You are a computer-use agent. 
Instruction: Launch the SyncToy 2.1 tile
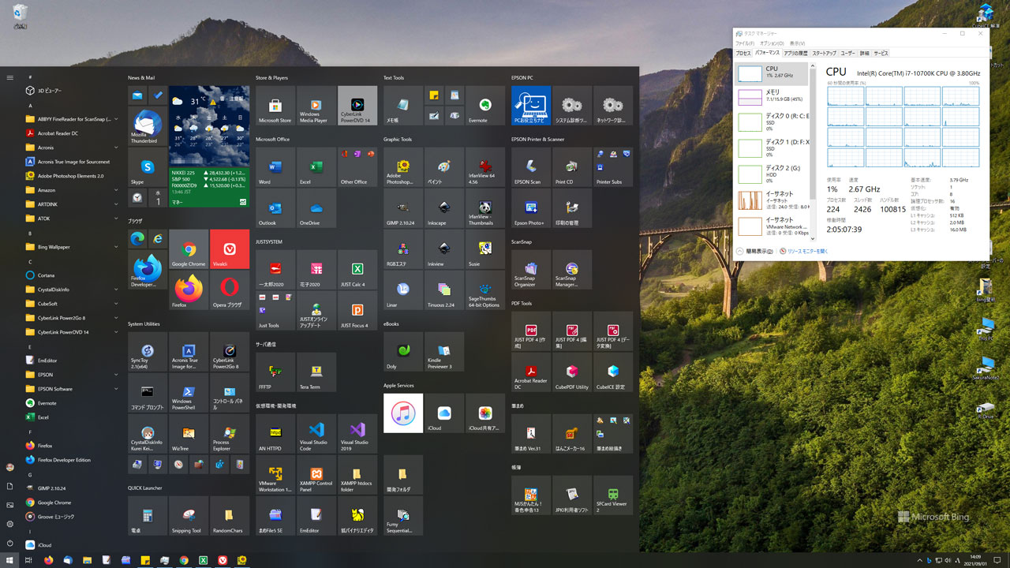148,352
